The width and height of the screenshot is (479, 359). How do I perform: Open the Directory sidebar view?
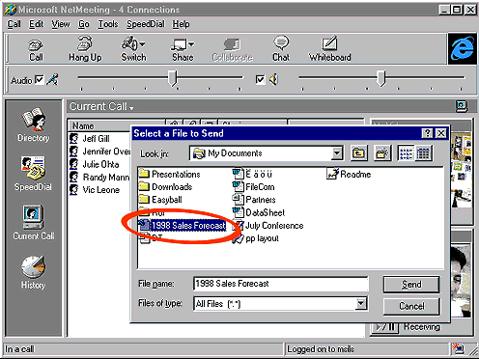(x=33, y=125)
